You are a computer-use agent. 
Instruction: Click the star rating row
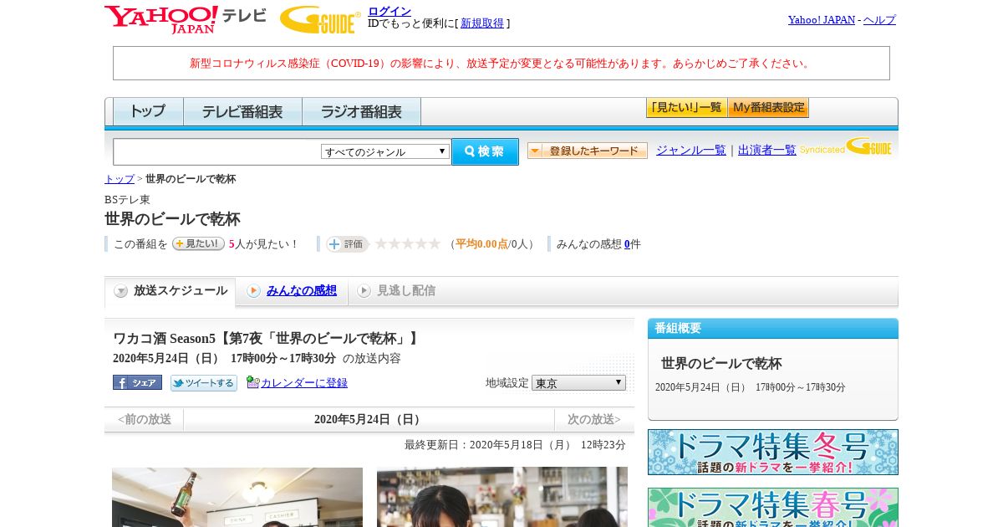coord(408,243)
